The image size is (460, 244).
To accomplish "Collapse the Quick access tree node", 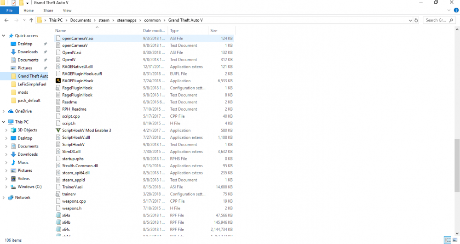I will [x=4, y=36].
